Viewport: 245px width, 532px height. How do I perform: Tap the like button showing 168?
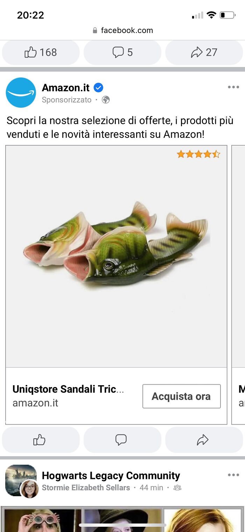click(x=41, y=52)
